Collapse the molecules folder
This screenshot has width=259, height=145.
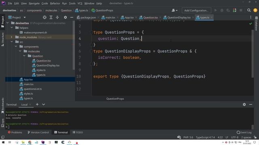[x=20, y=51]
